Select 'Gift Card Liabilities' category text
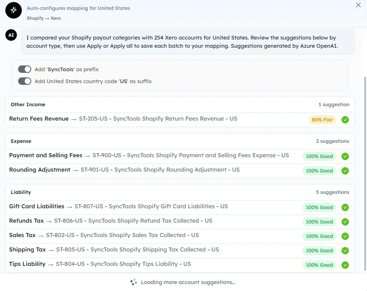This screenshot has width=367, height=291. coord(37,206)
